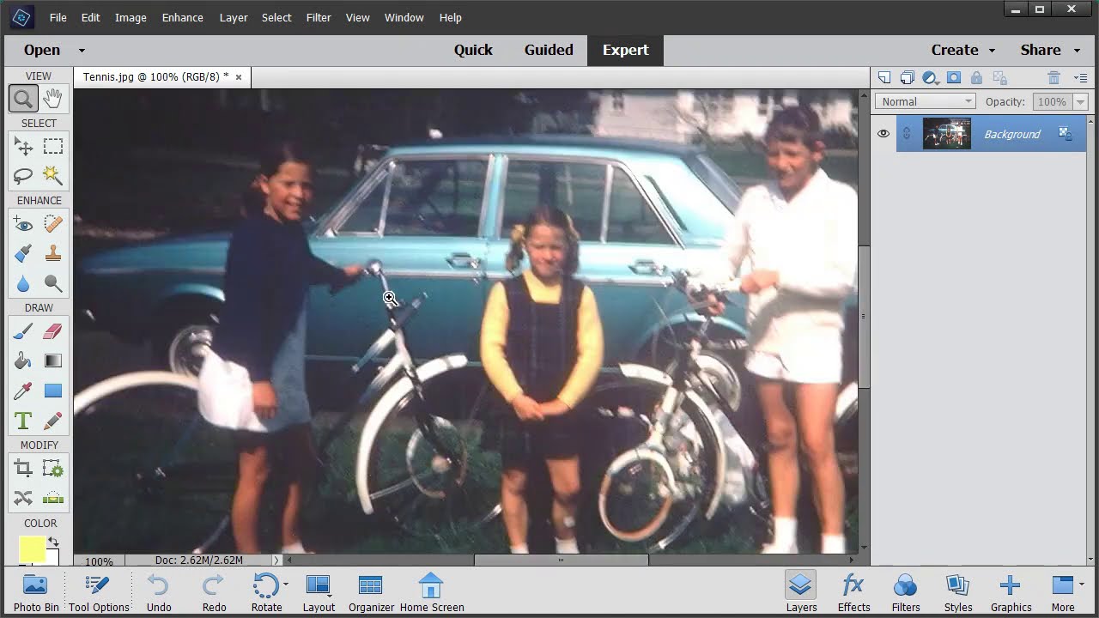Select the Straighten tool
The height and width of the screenshot is (618, 1099).
pos(53,498)
